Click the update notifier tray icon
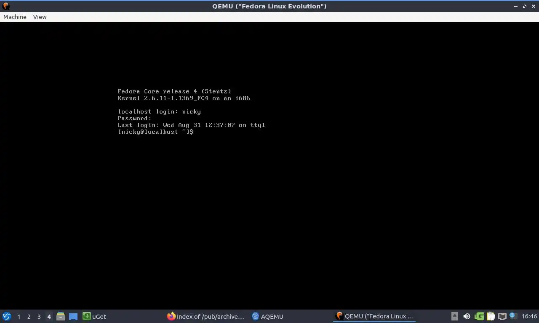 (x=512, y=315)
